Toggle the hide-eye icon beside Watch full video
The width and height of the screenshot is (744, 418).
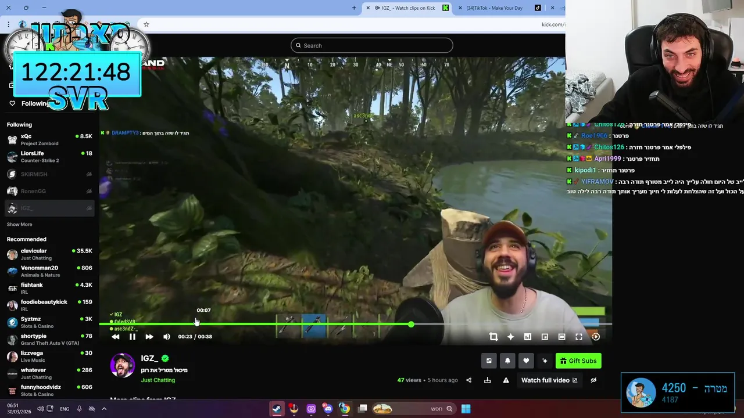tap(593, 380)
